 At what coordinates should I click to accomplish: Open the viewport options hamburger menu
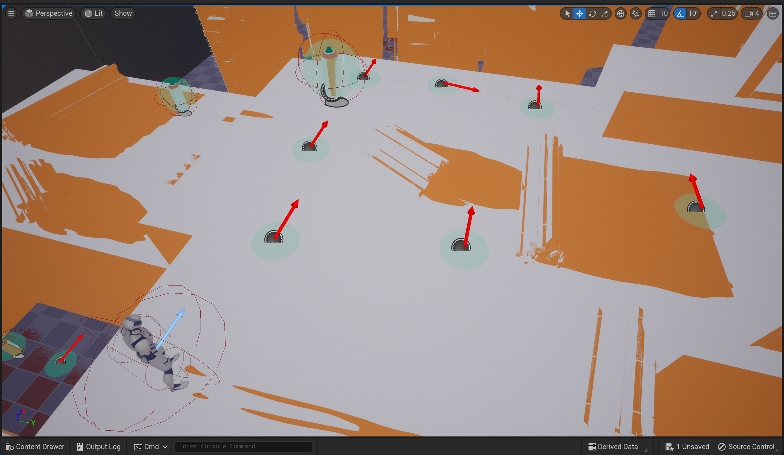pos(11,13)
